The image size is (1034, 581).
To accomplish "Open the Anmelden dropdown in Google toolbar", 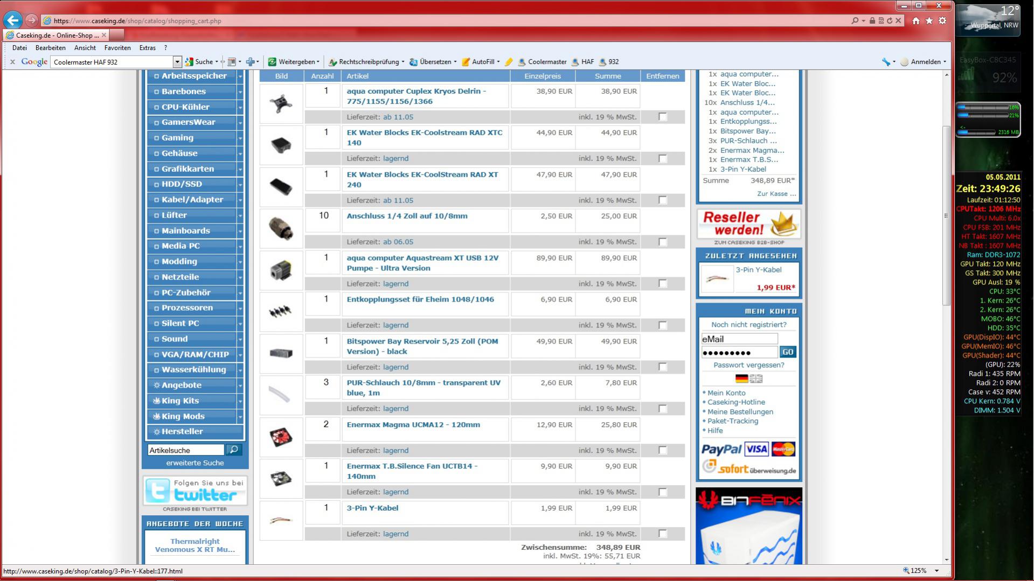I will coord(925,62).
